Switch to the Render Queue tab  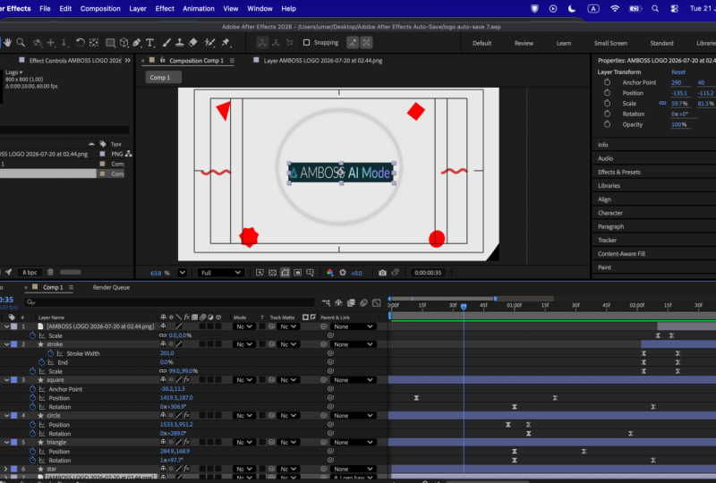click(111, 287)
